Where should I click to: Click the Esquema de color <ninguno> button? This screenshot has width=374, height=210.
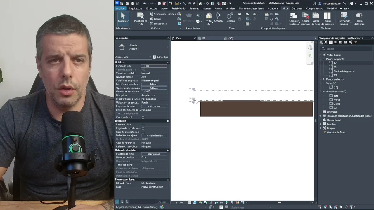[x=154, y=106]
